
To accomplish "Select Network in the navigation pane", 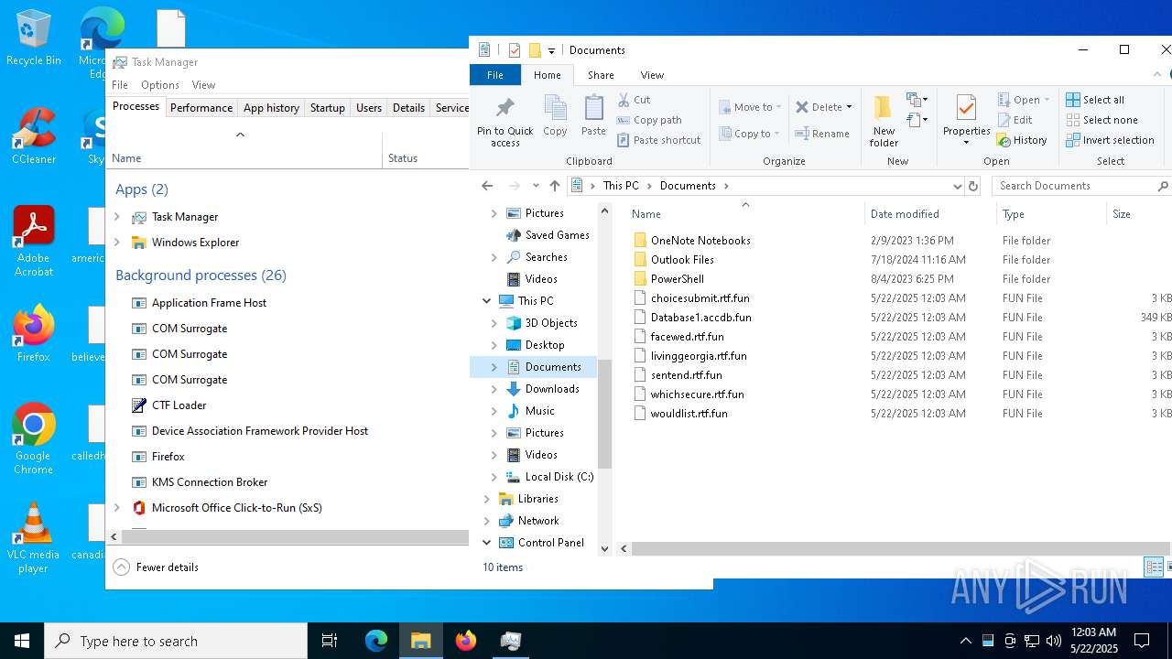I will click(538, 521).
